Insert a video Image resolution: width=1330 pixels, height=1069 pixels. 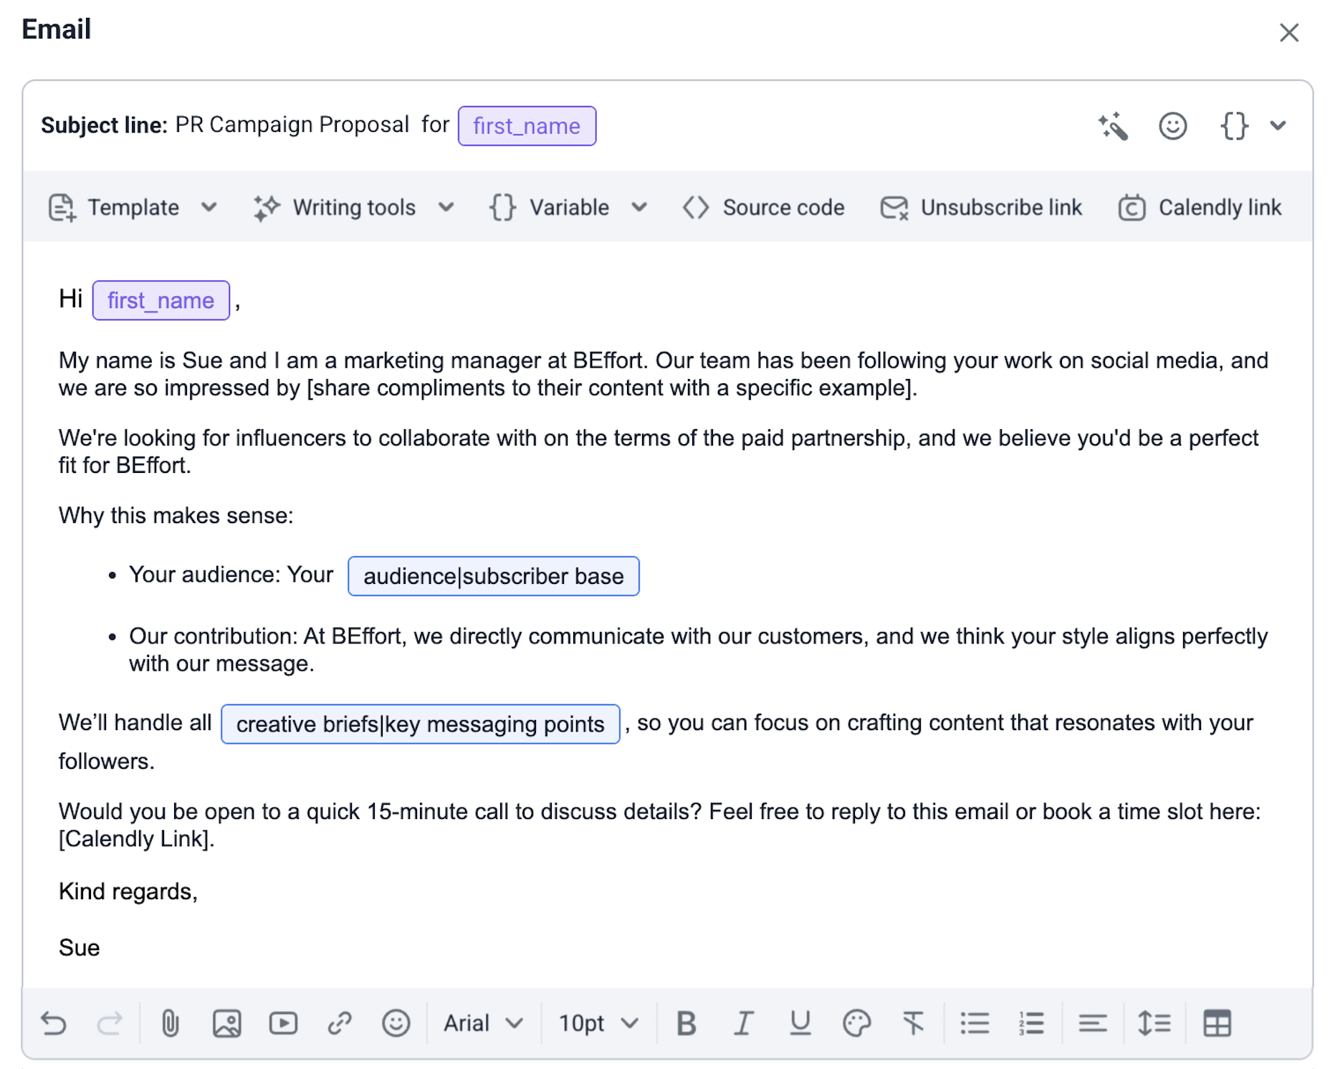click(x=283, y=1023)
